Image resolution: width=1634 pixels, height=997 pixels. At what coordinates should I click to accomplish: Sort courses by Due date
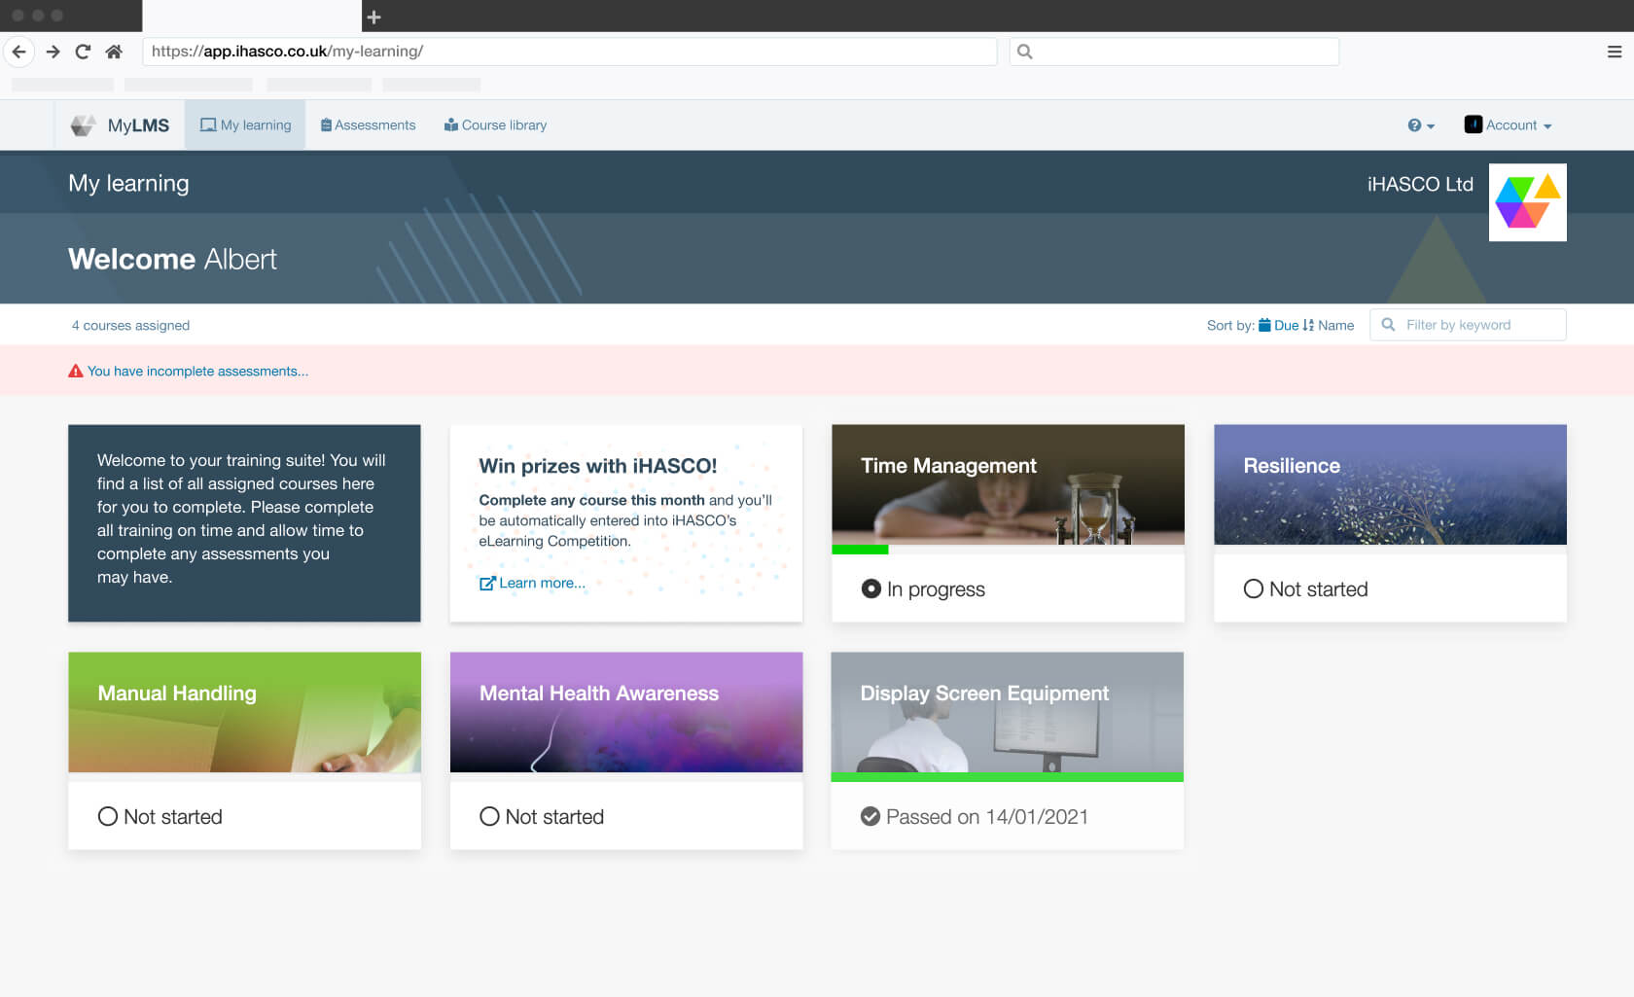tap(1278, 326)
